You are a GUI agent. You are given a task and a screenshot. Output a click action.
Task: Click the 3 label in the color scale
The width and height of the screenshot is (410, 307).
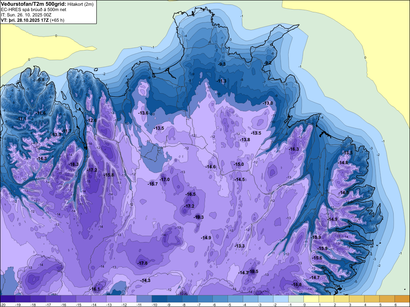click(350, 305)
